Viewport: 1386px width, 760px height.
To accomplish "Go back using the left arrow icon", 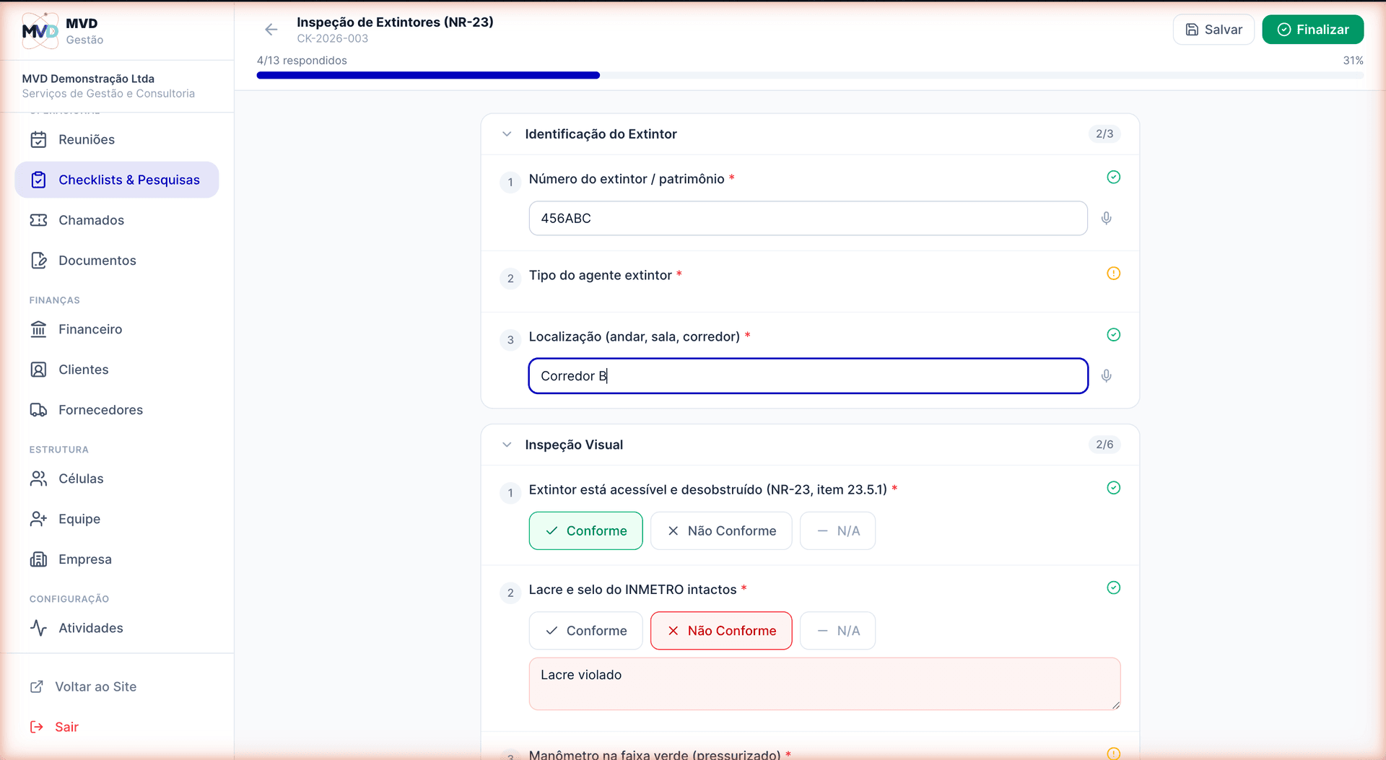I will [x=271, y=30].
